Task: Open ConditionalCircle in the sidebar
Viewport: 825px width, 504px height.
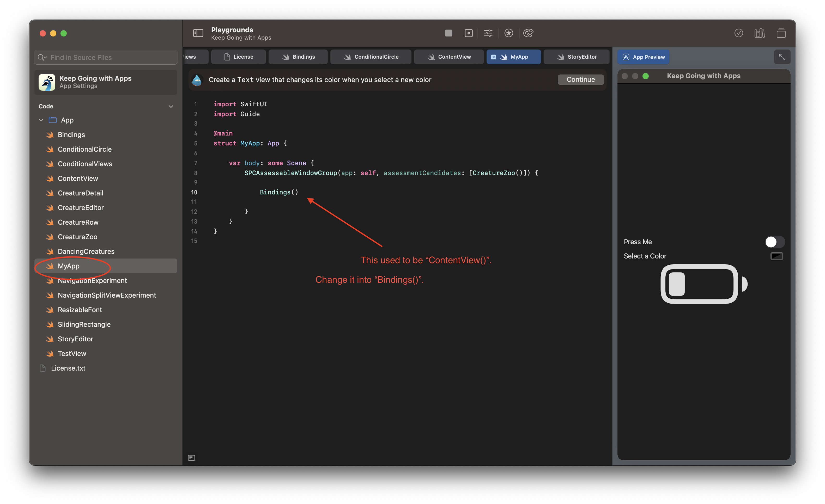Action: [x=106, y=149]
